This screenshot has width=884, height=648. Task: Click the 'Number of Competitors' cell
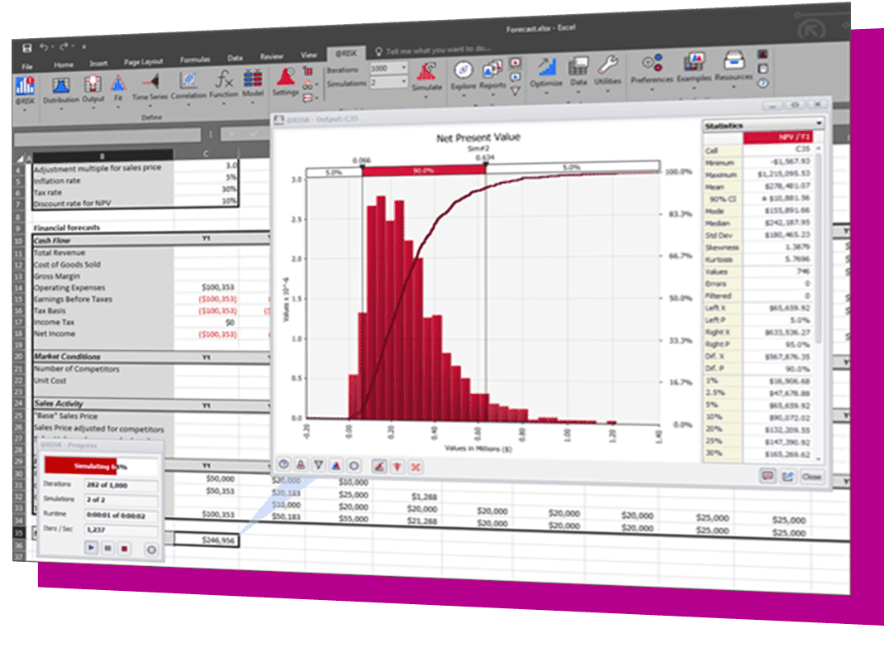click(x=103, y=369)
